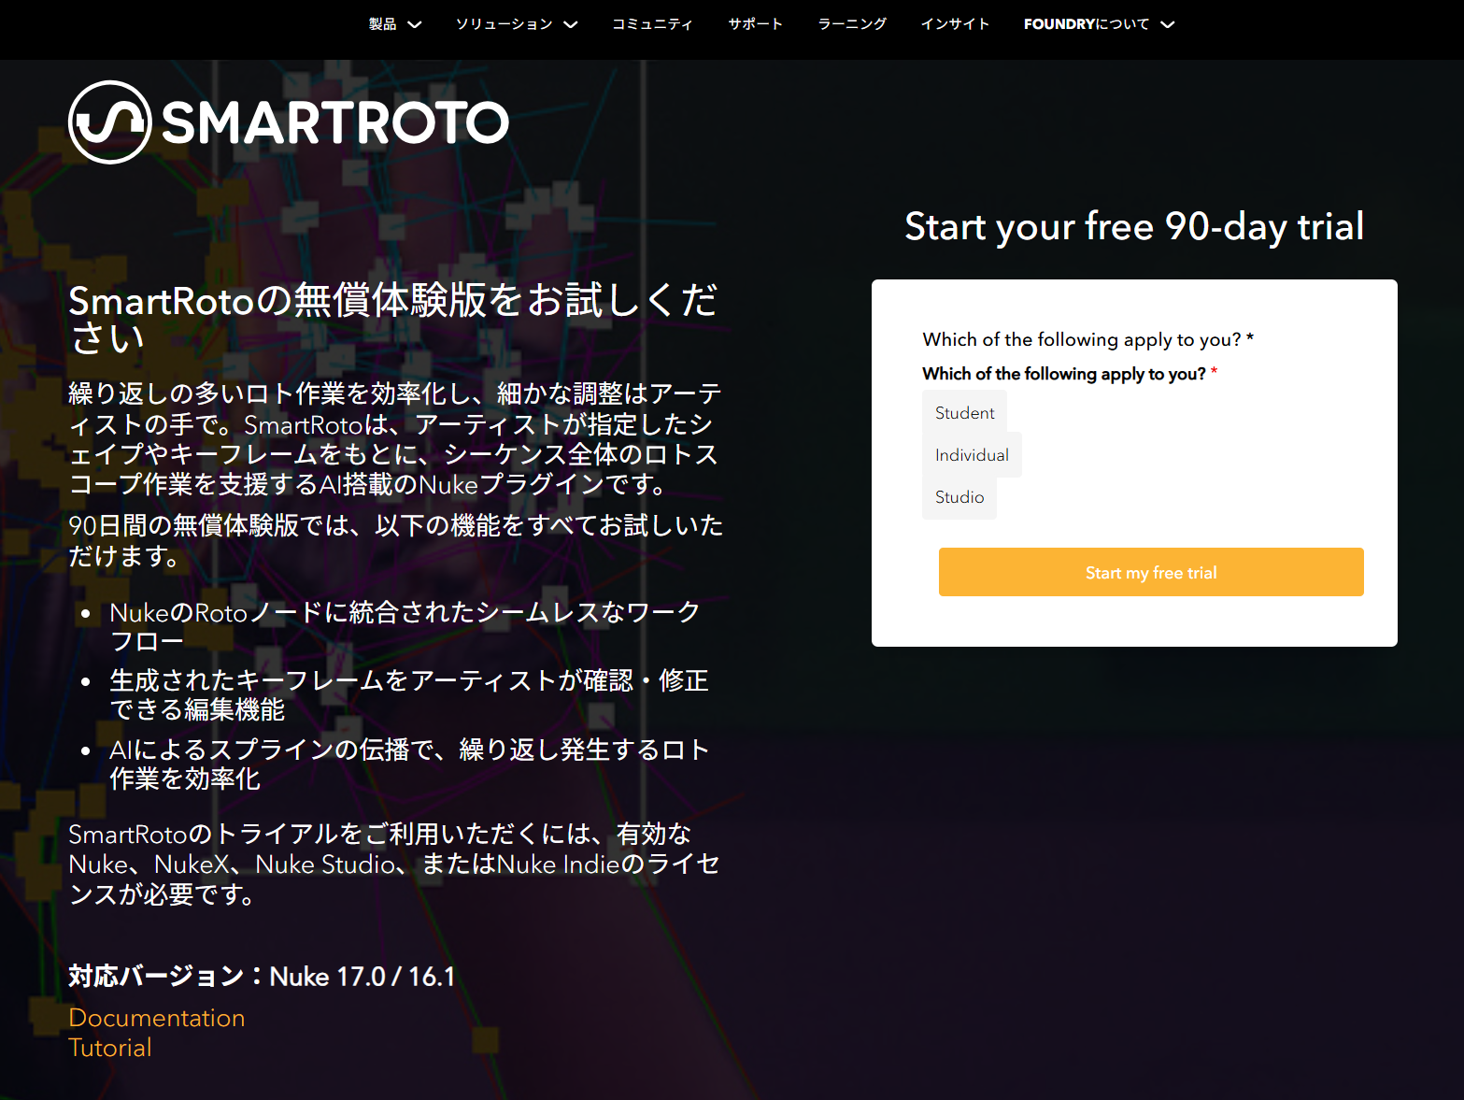Open the サポート nav item
Image resolution: width=1464 pixels, height=1100 pixels.
tap(756, 24)
